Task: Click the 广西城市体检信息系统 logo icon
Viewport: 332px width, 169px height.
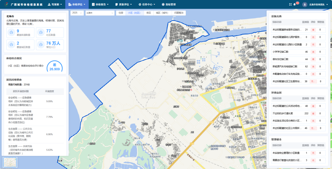Action: coord(6,4)
